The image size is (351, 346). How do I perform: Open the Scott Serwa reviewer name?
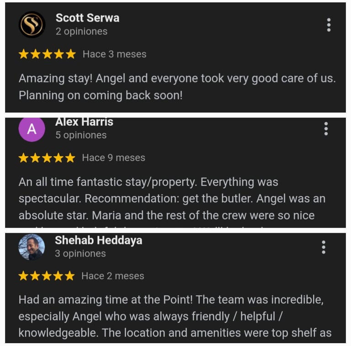coord(87,18)
